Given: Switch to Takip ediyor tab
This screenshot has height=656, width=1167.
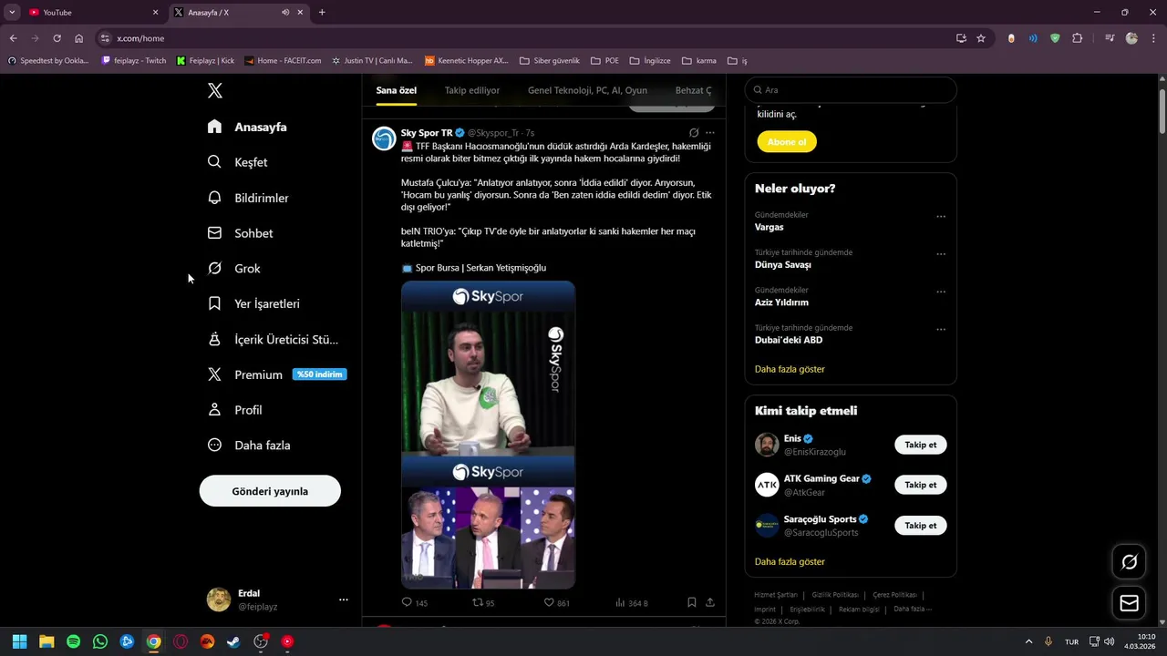Looking at the screenshot, I should coord(472,90).
